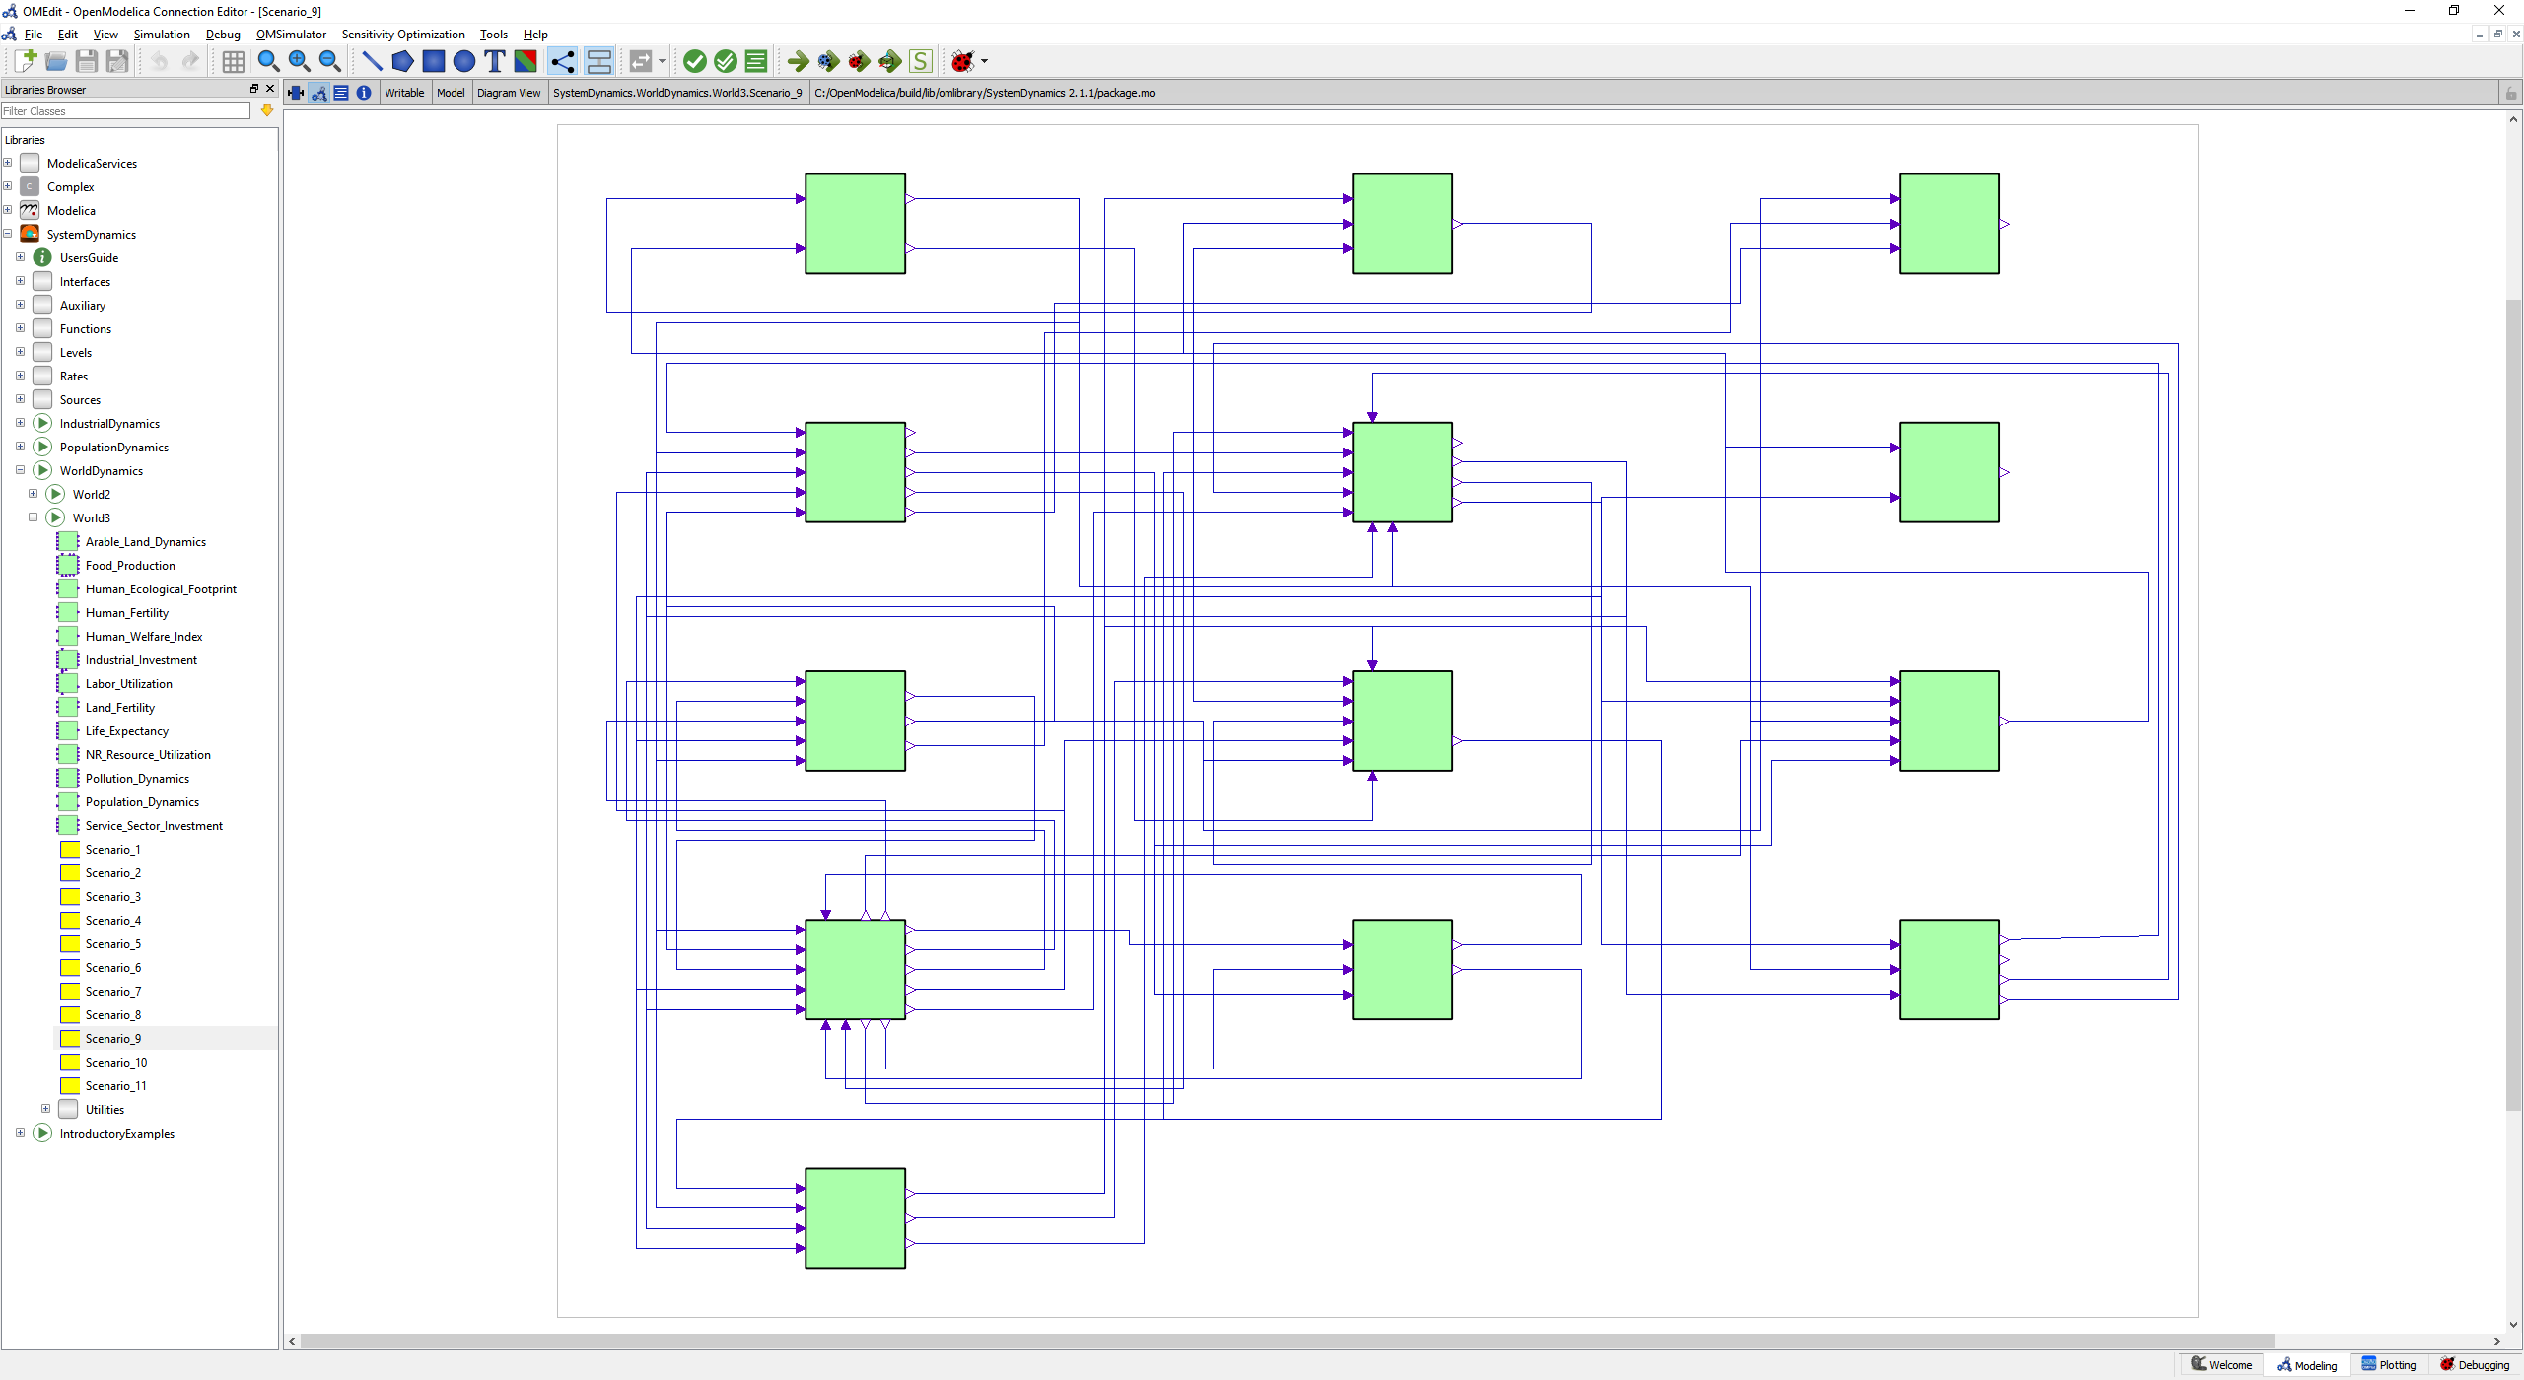Simulate with the algorithmic debugger
Viewport: 2524px width, 1380px height.
[859, 61]
